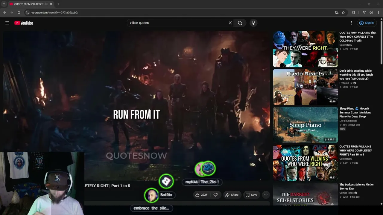The height and width of the screenshot is (215, 383).
Task: Open 'Sleep Piano Moonlit Summer Coast' title
Action: pos(355,113)
